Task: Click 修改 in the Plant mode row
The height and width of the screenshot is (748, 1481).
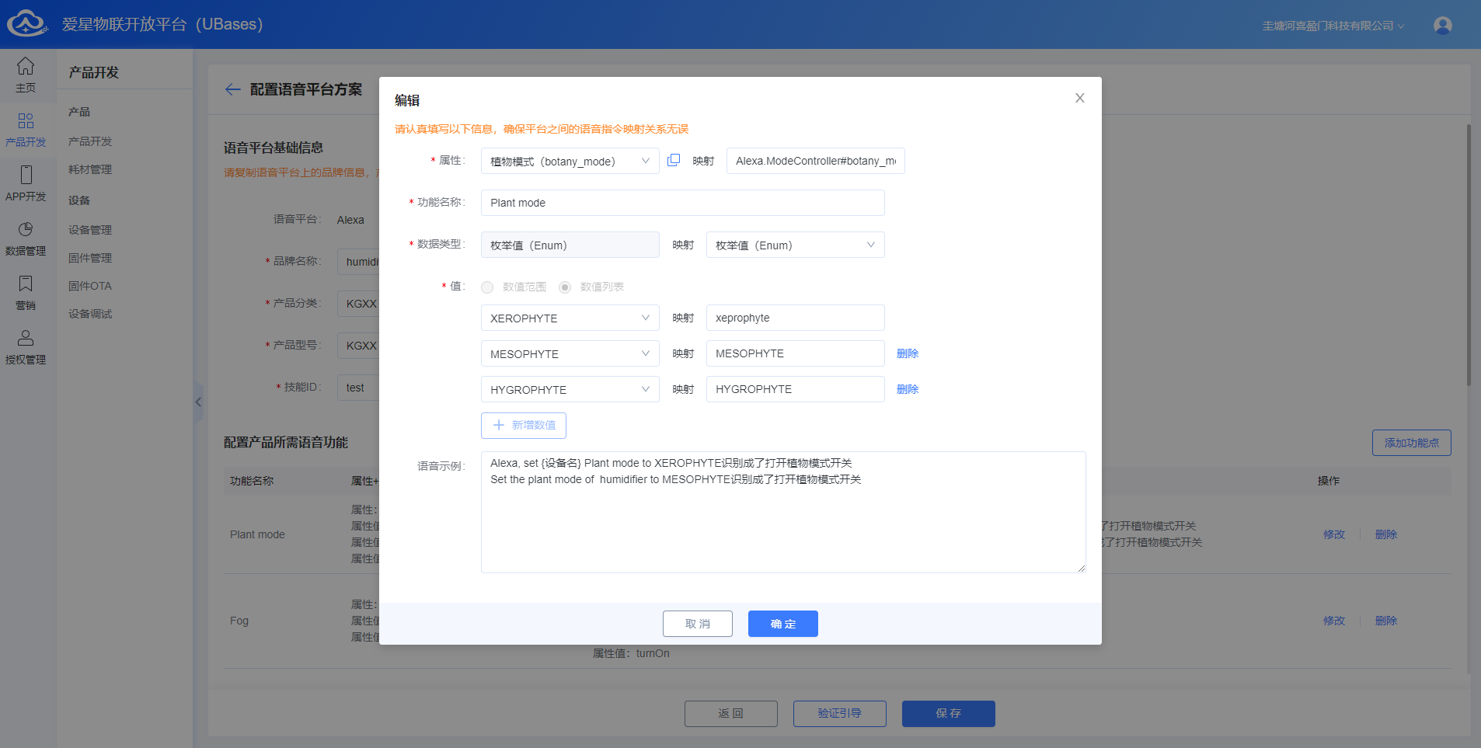Action: (x=1334, y=534)
